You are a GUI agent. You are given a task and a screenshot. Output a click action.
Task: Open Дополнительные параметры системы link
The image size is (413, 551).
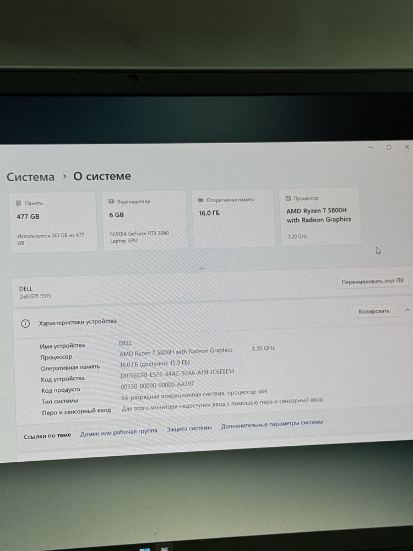(x=272, y=424)
